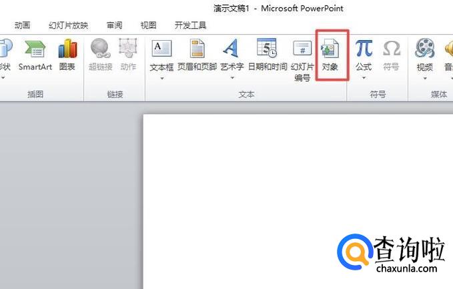The width and height of the screenshot is (453, 289).
Task: Insert a SmartArt graphic
Action: (35, 54)
